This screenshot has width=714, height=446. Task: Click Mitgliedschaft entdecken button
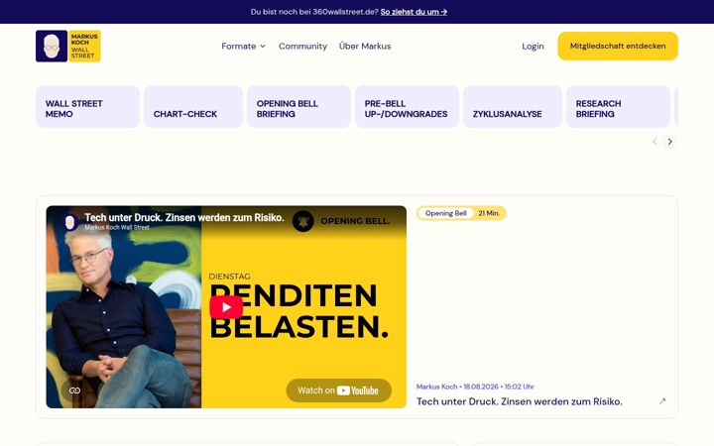pos(618,46)
